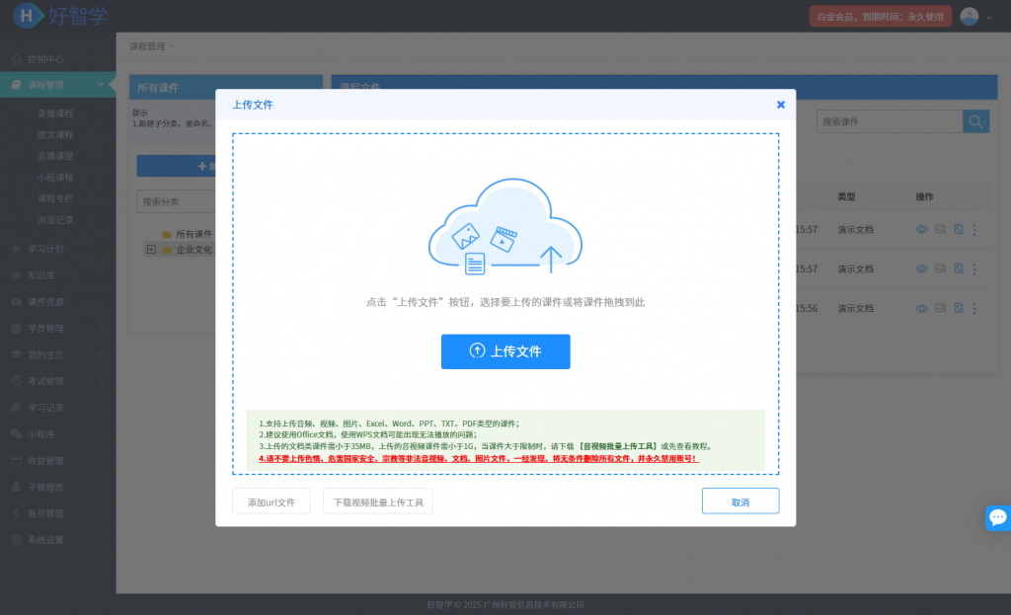Close the 上传文件 dialog with the X
This screenshot has height=615, width=1011.
point(780,105)
